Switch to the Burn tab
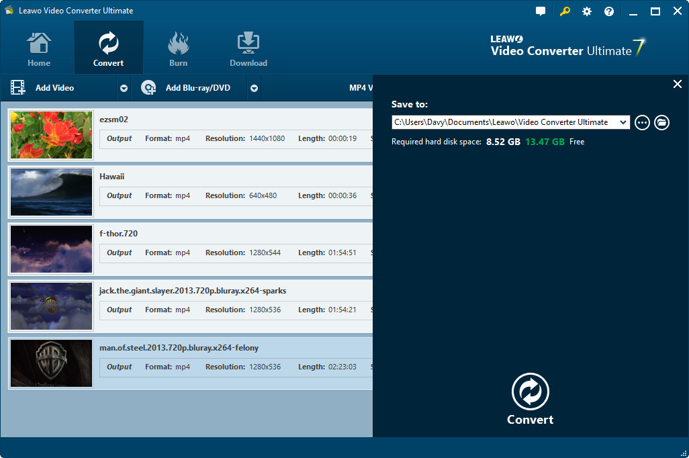689x458 pixels. tap(178, 48)
